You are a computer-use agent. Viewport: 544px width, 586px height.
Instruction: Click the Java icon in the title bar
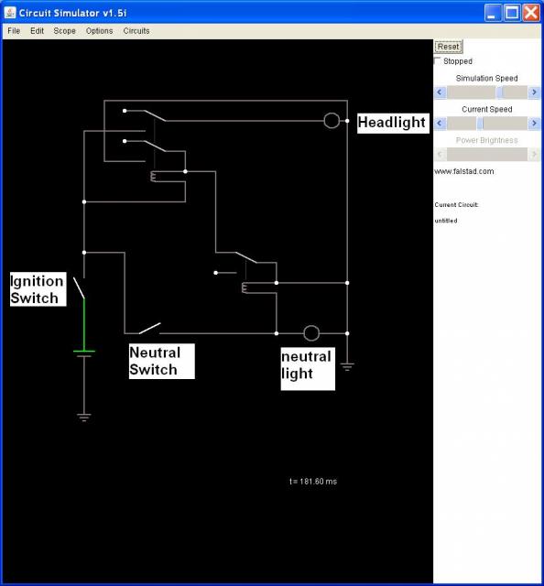point(10,12)
